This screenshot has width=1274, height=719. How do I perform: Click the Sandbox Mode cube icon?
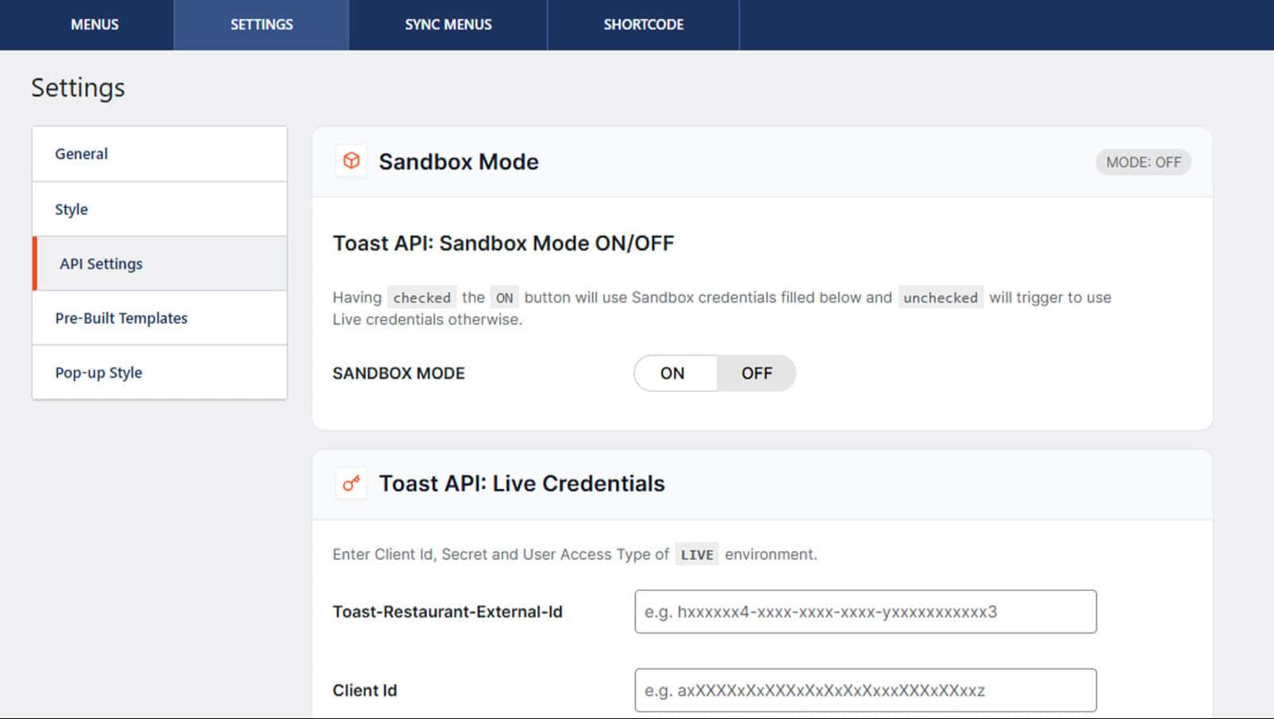(x=352, y=161)
